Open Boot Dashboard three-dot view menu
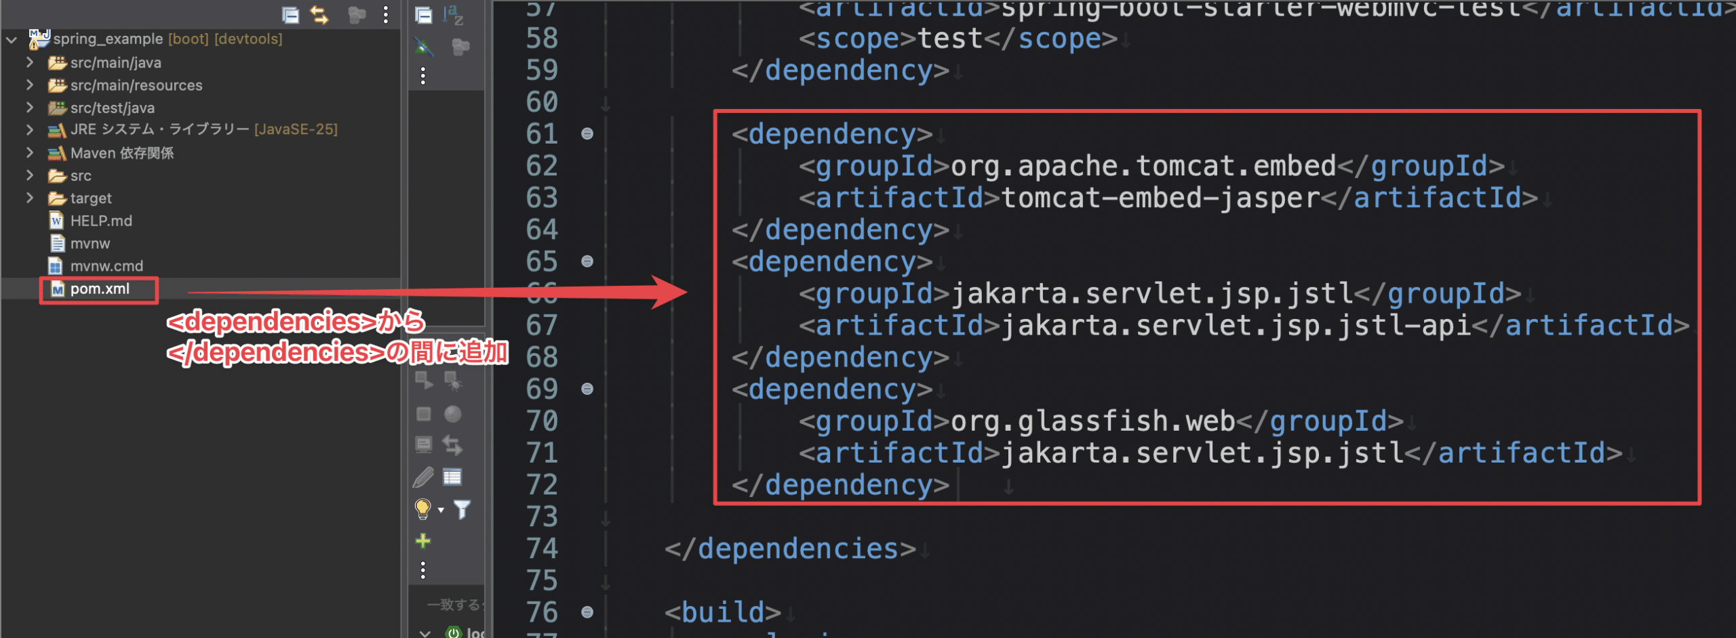The height and width of the screenshot is (638, 1736). tap(422, 570)
